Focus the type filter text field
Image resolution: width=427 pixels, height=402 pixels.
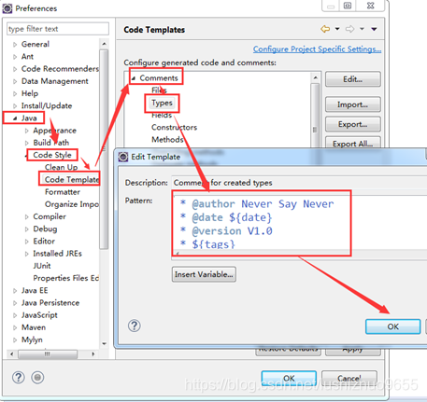[x=58, y=29]
